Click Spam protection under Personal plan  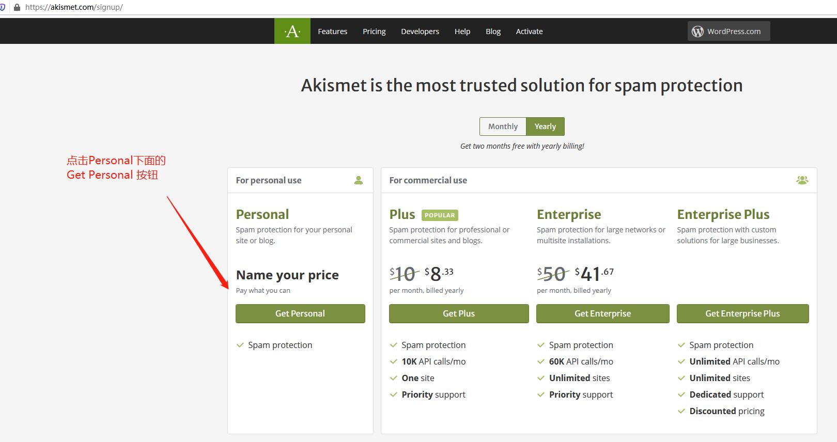[x=280, y=345]
